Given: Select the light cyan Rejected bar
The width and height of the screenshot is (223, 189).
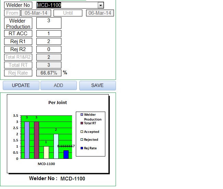Looking at the screenshot, I should [x=56, y=146].
